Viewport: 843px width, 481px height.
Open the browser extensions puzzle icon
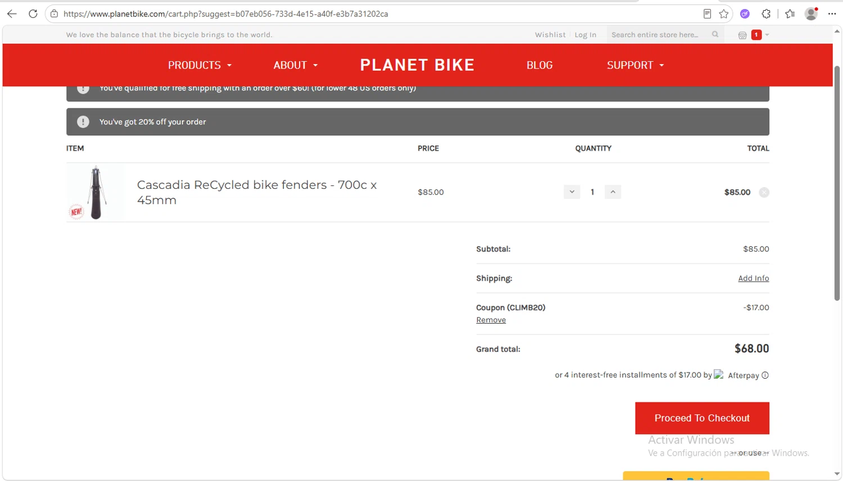(x=766, y=14)
